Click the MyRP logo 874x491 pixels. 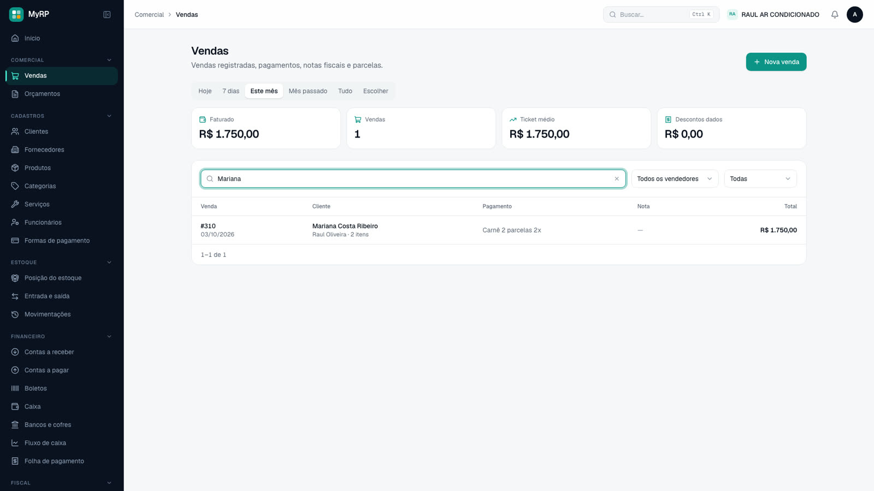(29, 14)
